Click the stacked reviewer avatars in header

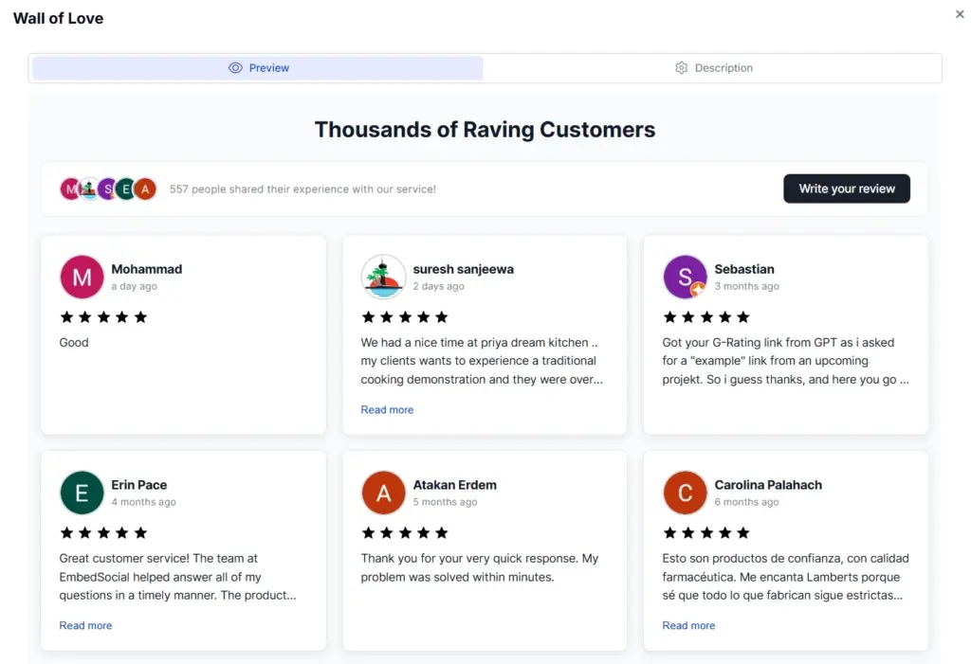point(108,188)
